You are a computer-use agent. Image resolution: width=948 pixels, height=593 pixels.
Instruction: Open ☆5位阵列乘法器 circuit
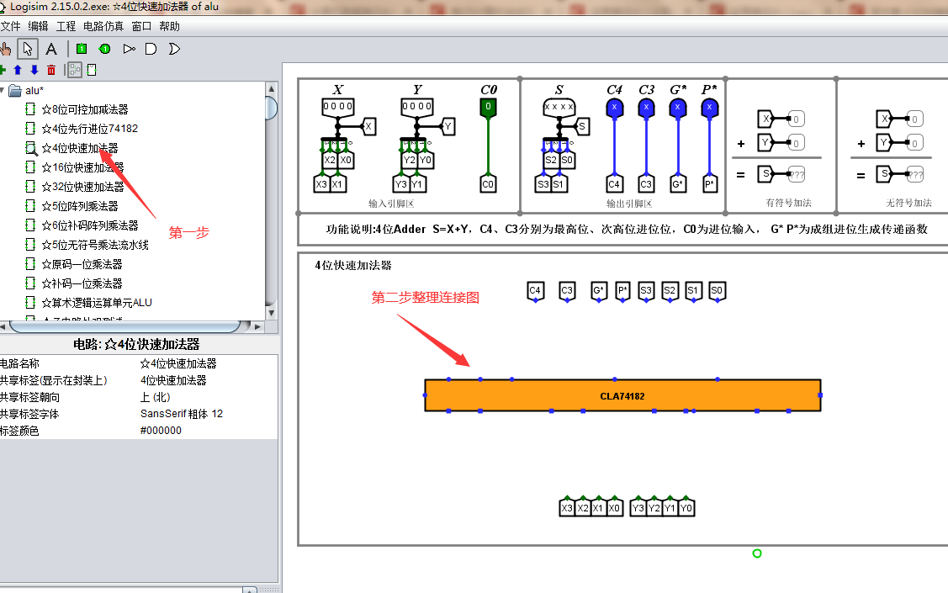[x=80, y=206]
